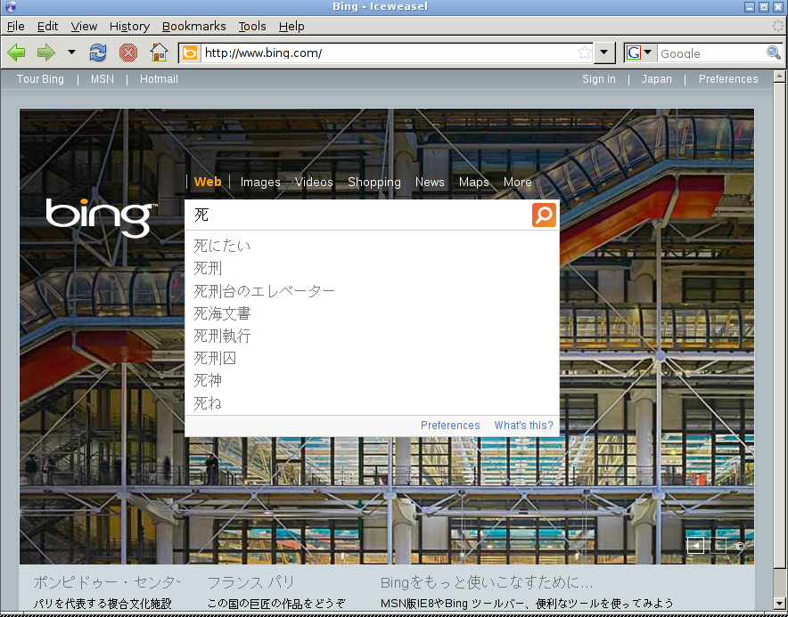Screen dimensions: 788x617
Task: Change region via Japan link
Action: (656, 79)
